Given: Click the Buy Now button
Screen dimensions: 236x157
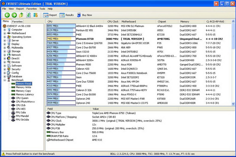Looking at the screenshot, I should 84,15.
